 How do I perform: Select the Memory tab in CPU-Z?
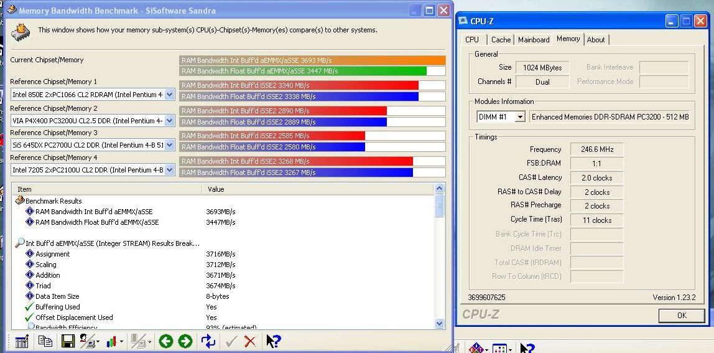pos(568,39)
